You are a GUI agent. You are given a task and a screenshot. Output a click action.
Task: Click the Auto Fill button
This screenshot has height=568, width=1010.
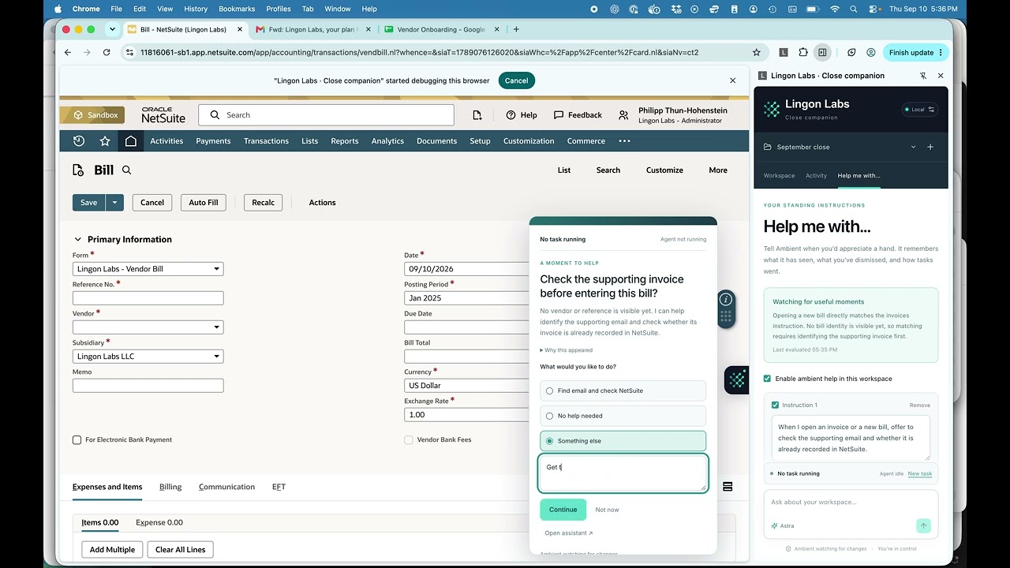(x=204, y=203)
